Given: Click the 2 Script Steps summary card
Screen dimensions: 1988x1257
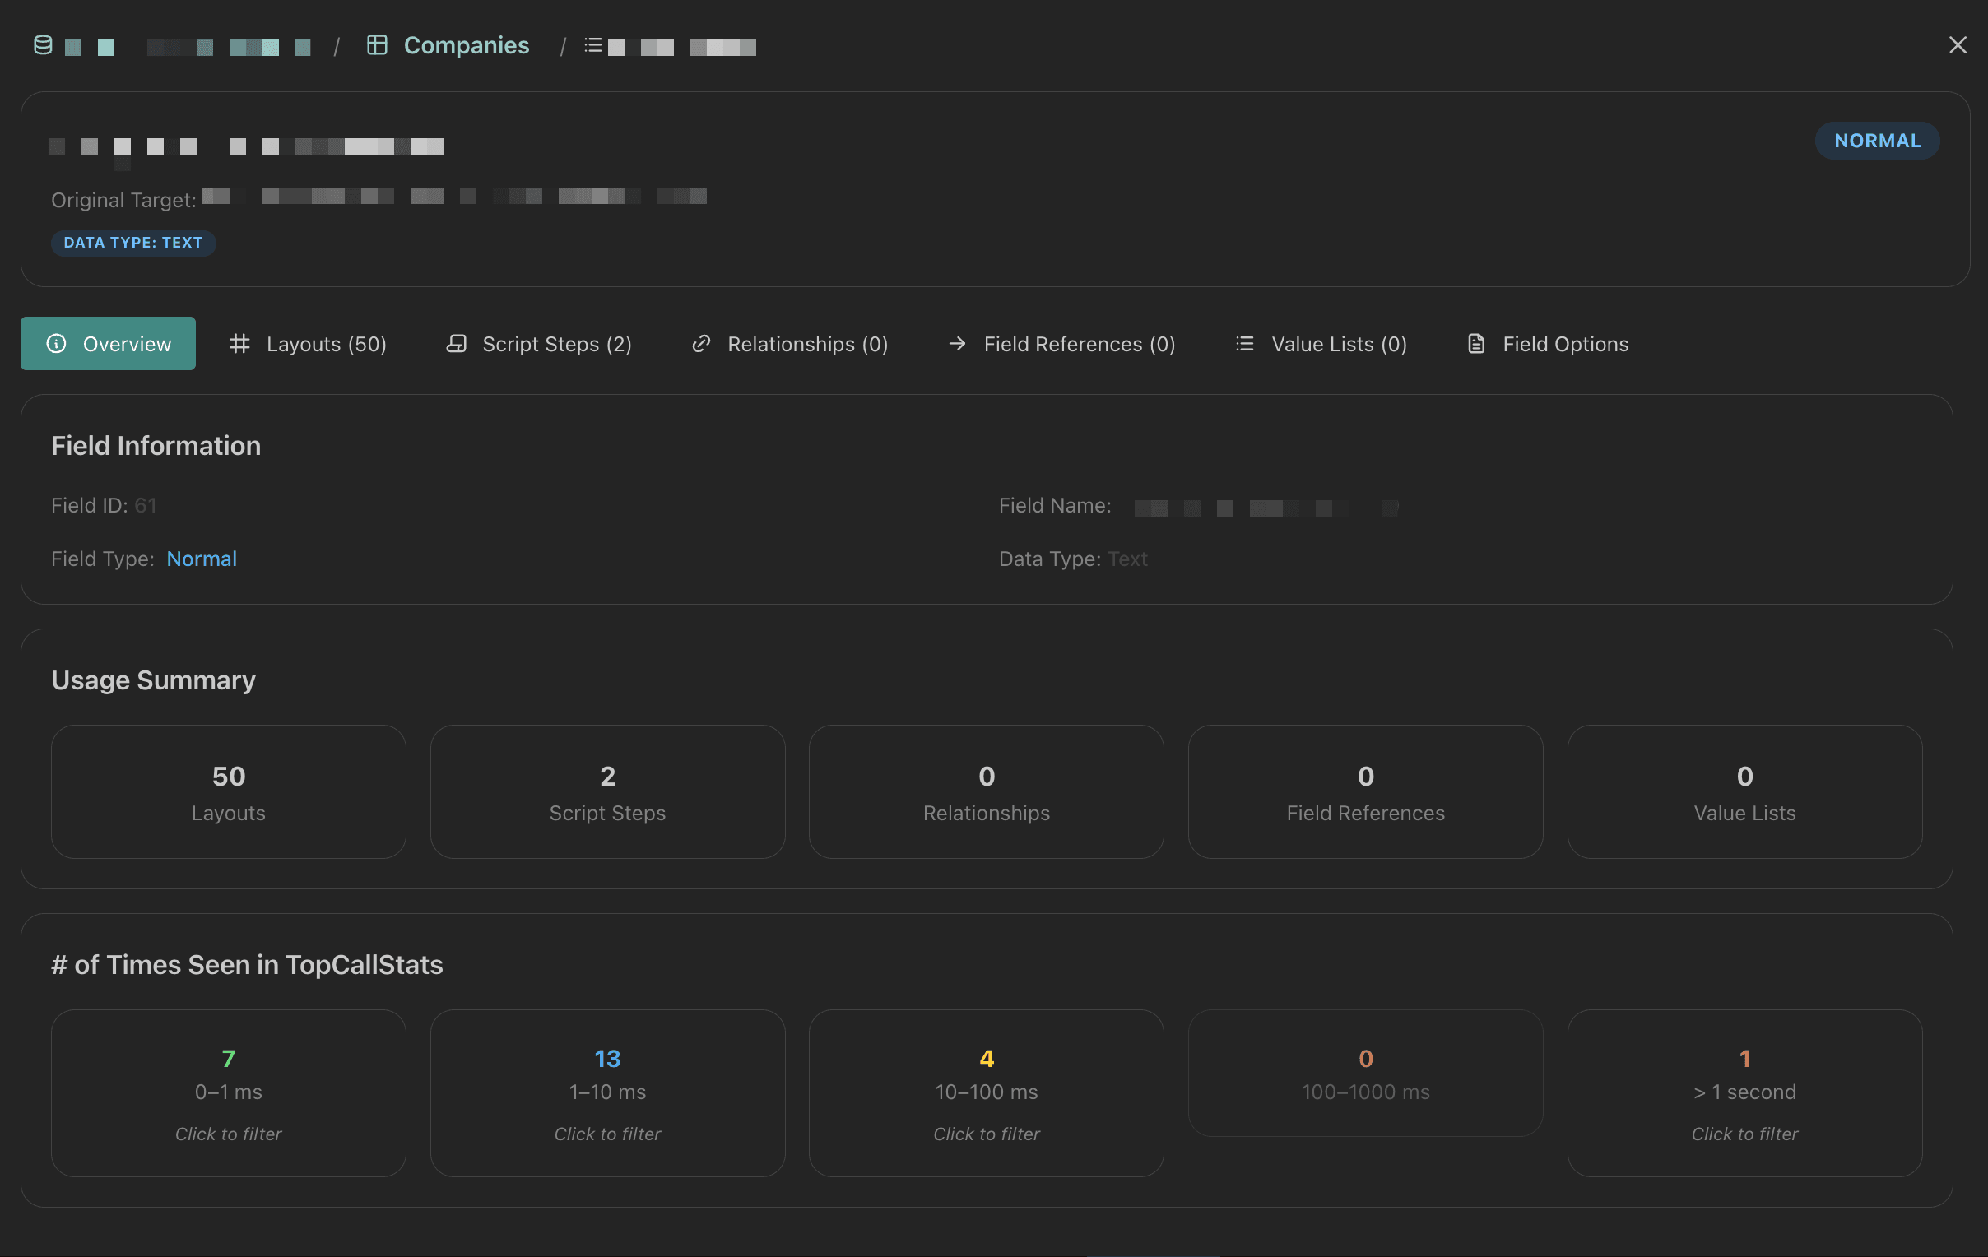Looking at the screenshot, I should [x=606, y=791].
